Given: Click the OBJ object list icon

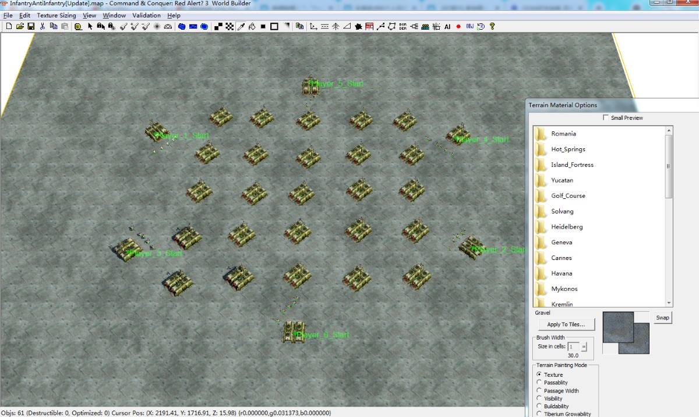Looking at the screenshot, I should click(x=469, y=26).
